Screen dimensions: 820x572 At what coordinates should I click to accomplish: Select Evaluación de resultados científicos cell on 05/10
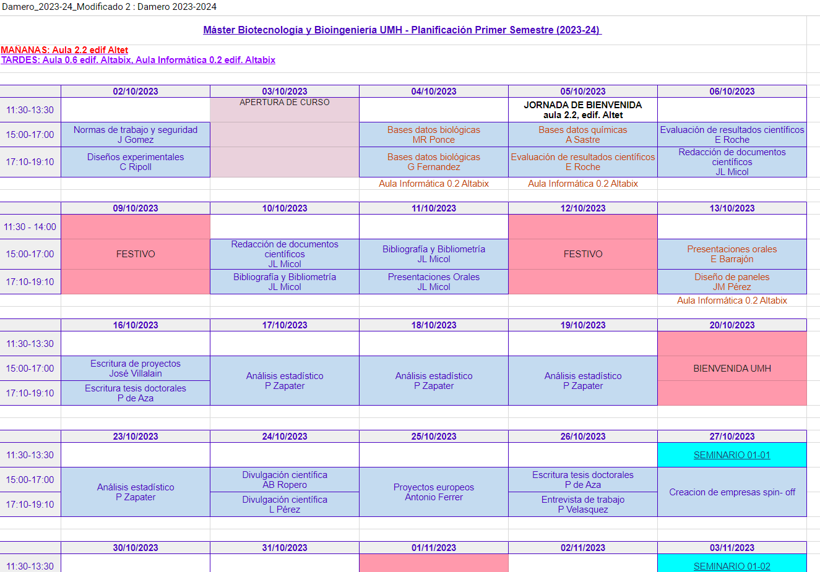583,162
